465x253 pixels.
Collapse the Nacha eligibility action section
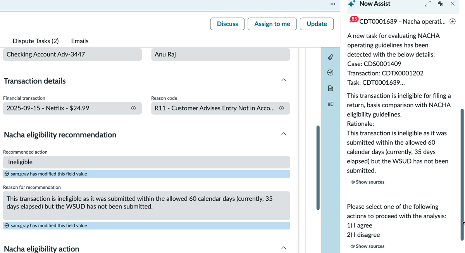284,248
